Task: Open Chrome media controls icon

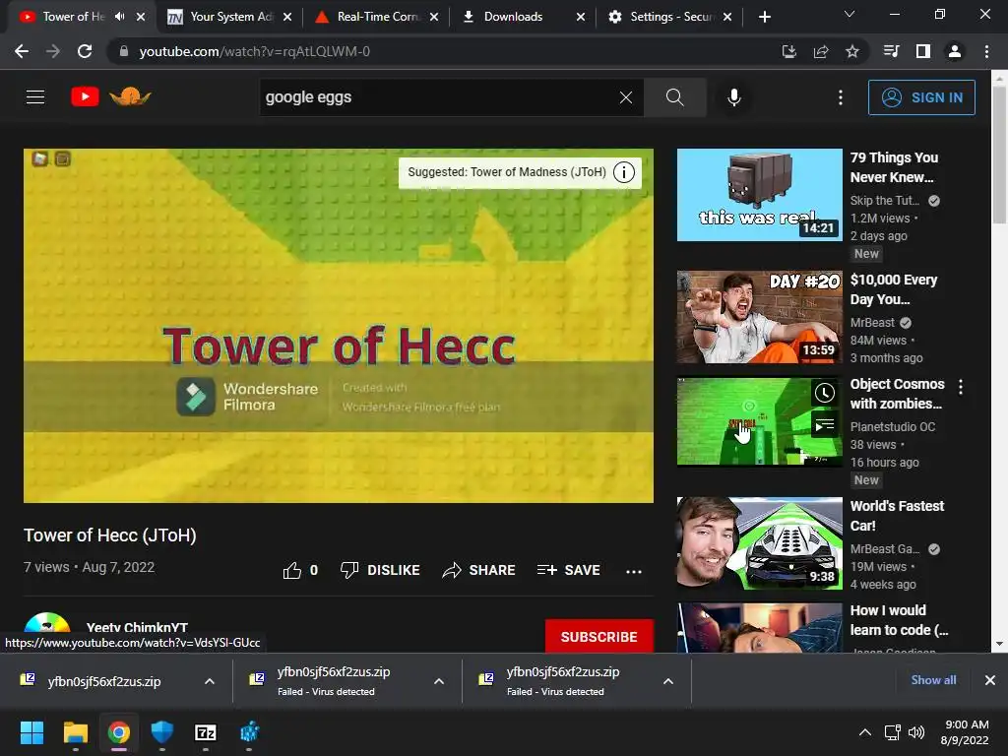Action: [x=892, y=51]
